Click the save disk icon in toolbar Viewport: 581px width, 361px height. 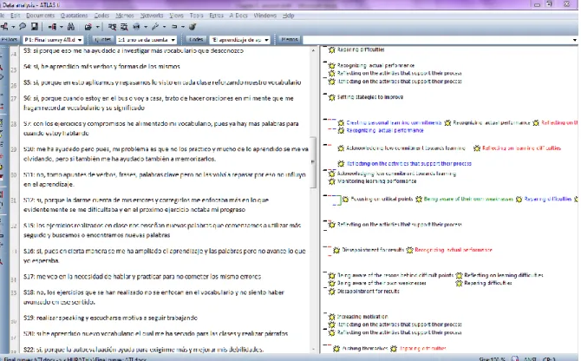coord(34,27)
